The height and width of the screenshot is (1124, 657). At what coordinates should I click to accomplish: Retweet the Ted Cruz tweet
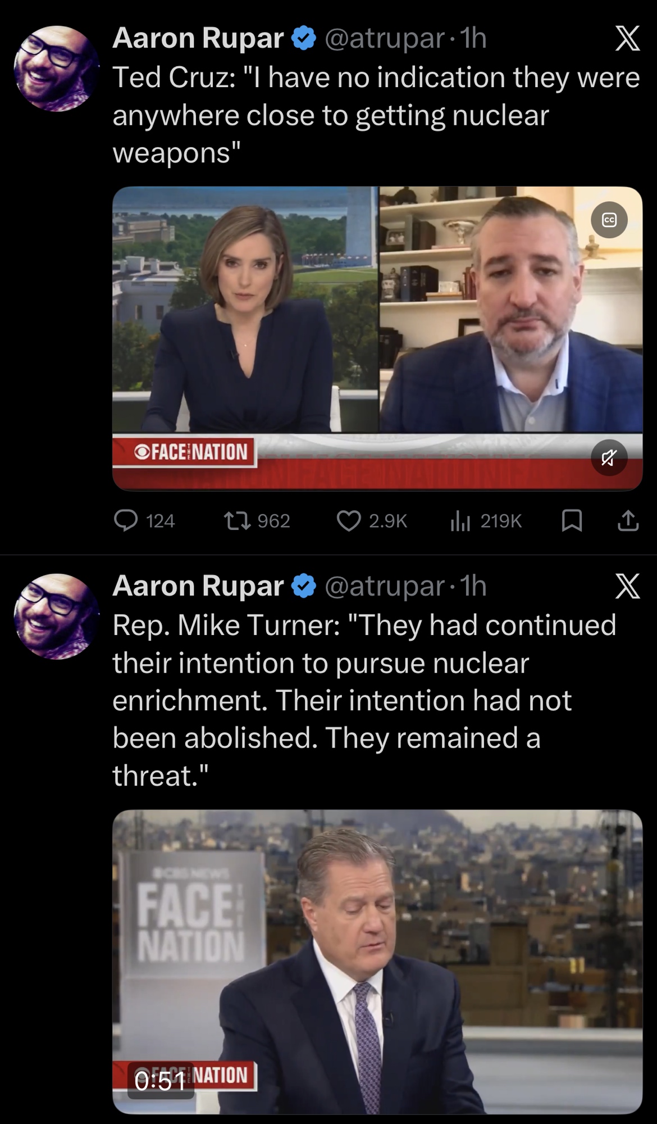257,521
